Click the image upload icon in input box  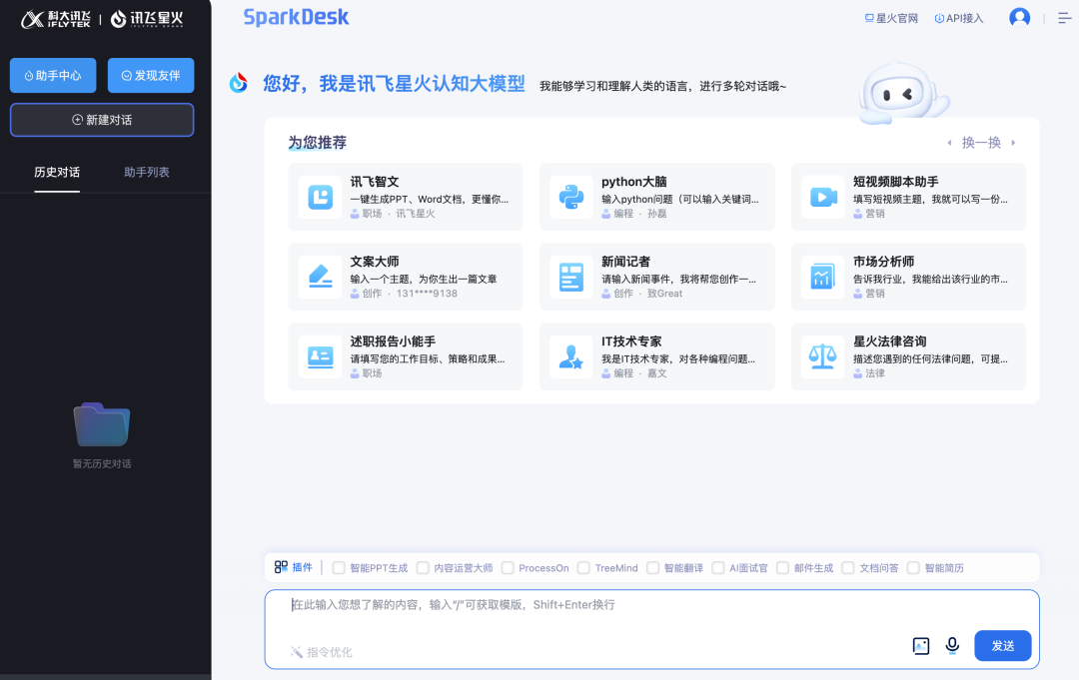click(x=921, y=646)
